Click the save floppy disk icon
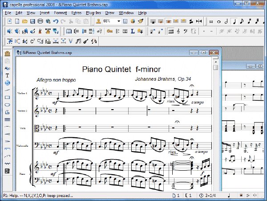The width and height of the screenshot is (267, 201). point(32,21)
